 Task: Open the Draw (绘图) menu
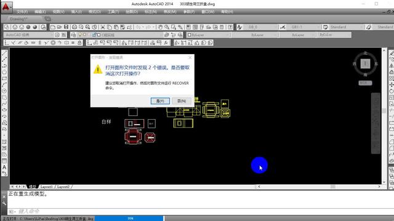(x=132, y=12)
